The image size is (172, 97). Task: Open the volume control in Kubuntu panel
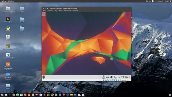point(112,77)
